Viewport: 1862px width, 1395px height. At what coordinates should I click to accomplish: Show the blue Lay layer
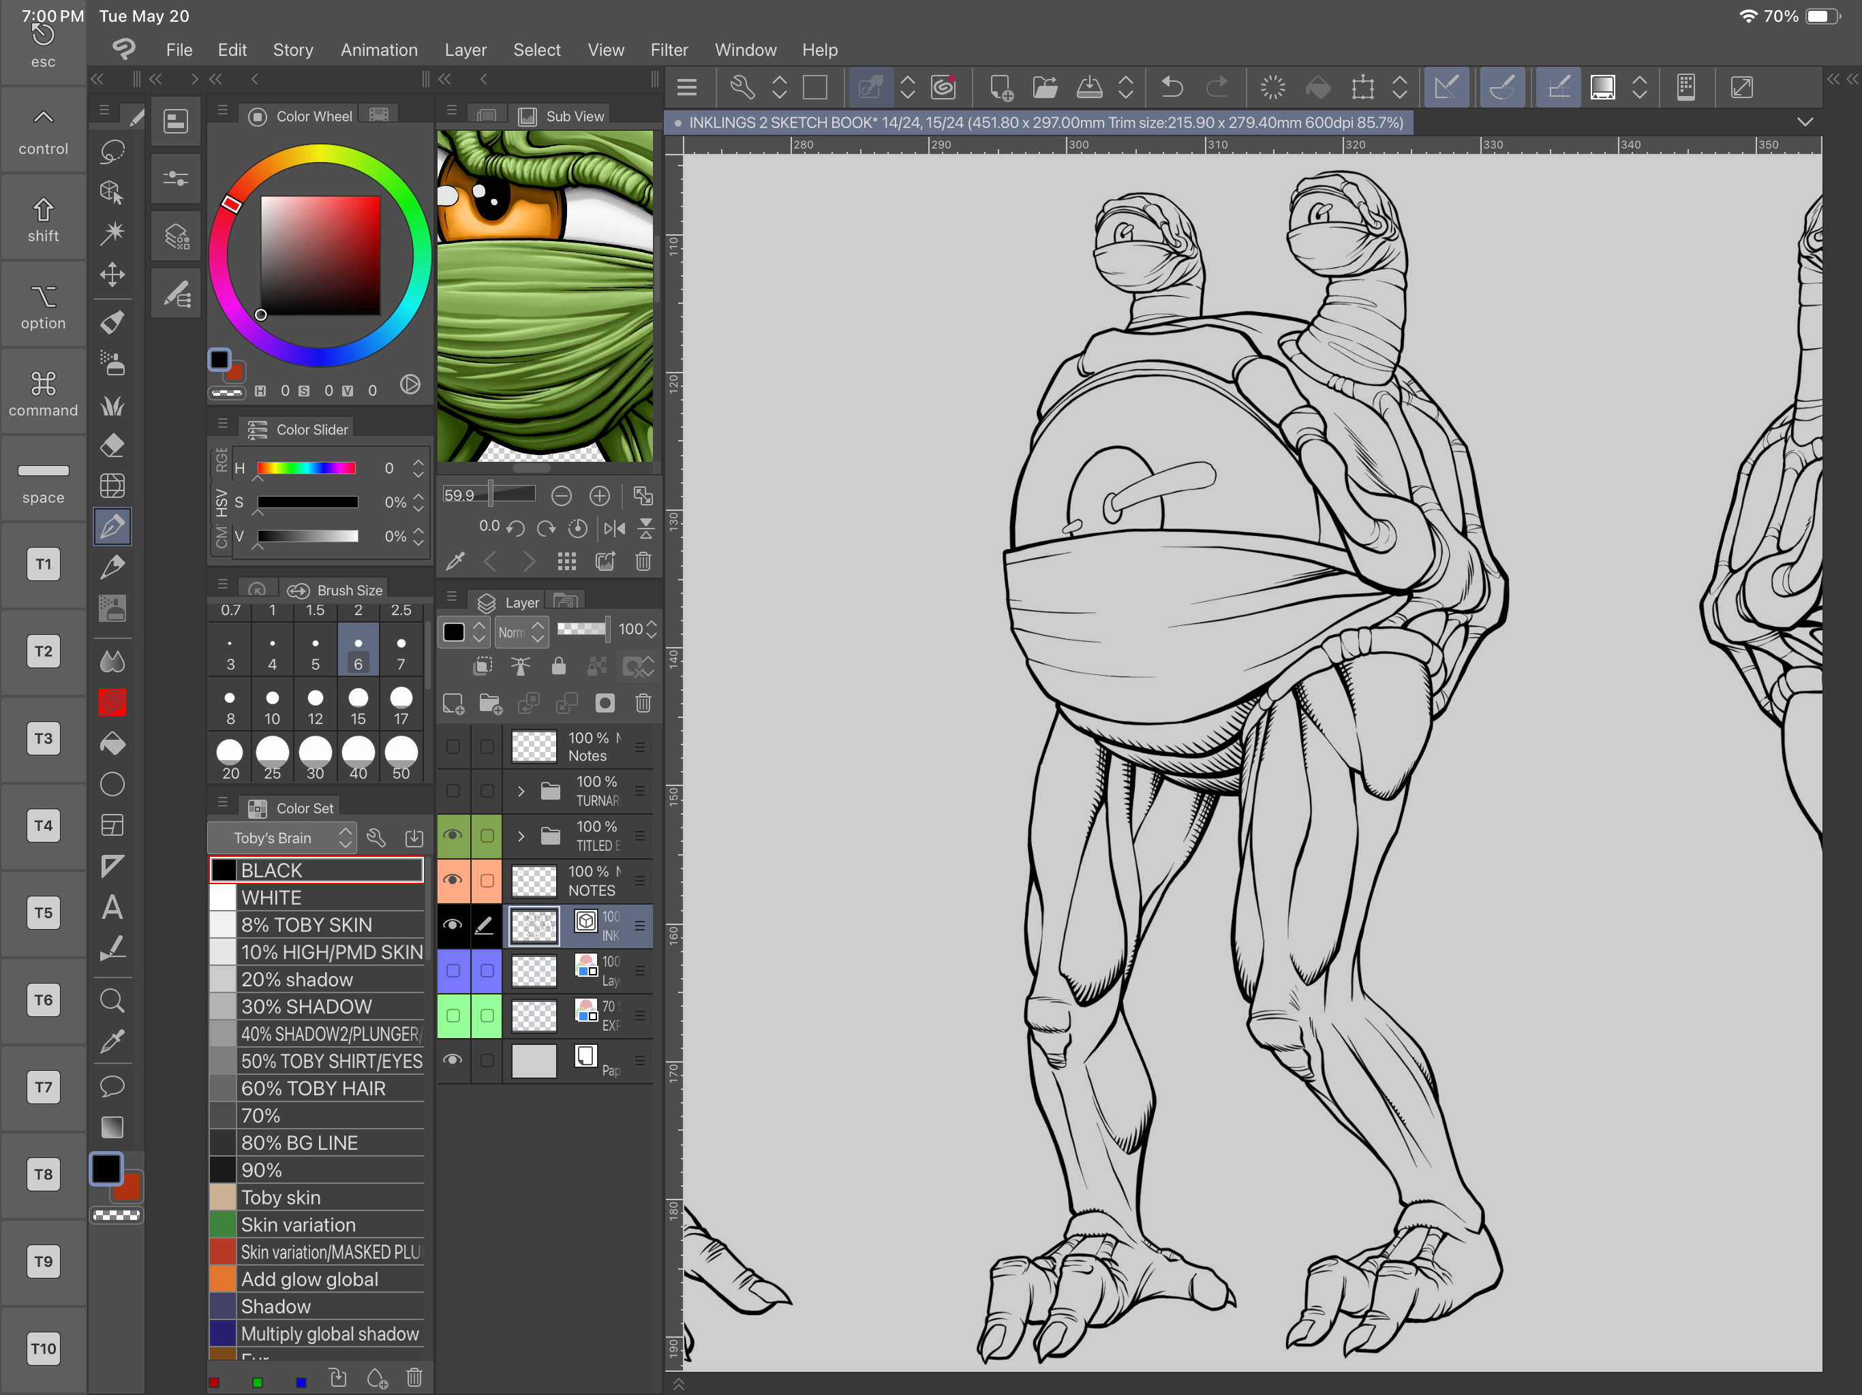(453, 970)
